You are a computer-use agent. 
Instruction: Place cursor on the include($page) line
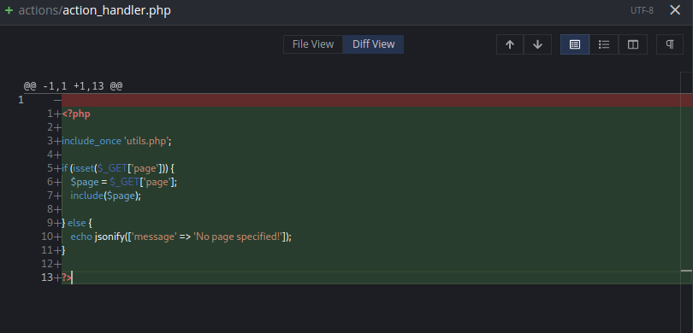pos(105,196)
